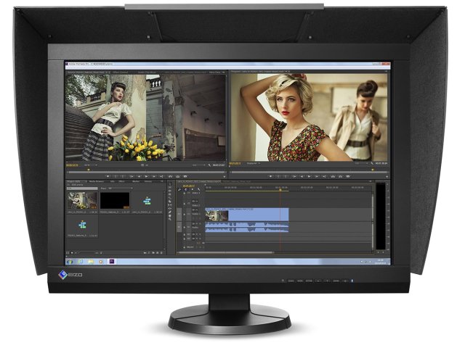
Task: Click the Project panel search field
Action: point(82,188)
